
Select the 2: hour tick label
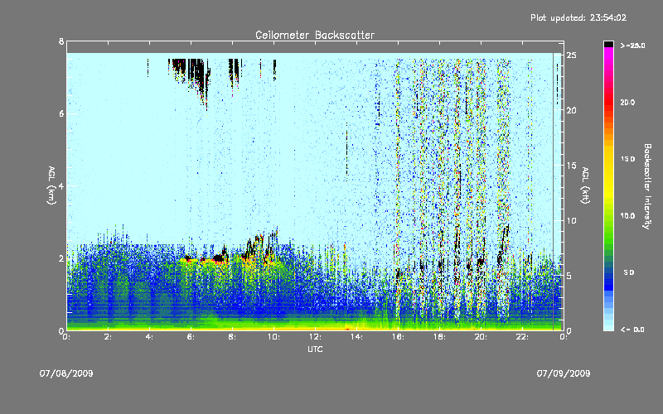click(109, 337)
